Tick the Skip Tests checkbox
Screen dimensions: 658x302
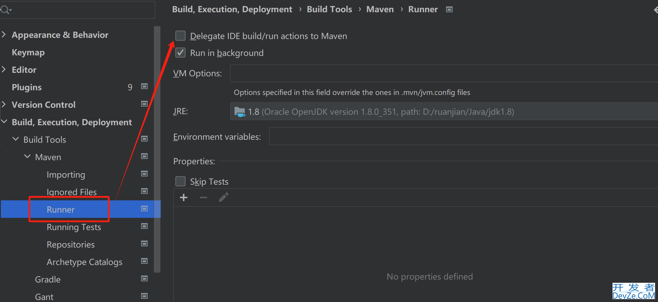180,181
